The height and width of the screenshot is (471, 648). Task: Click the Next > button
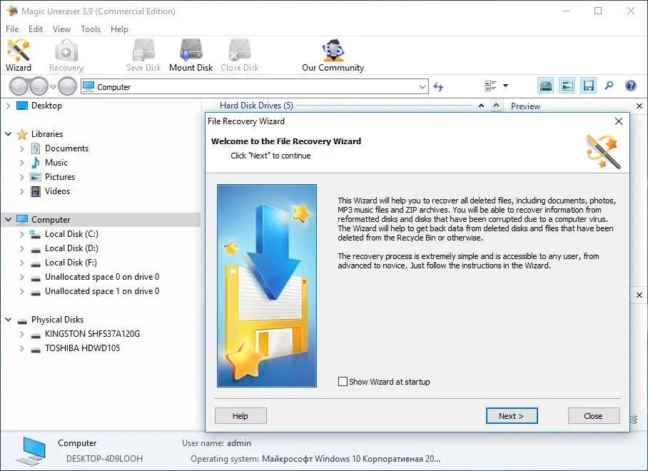(512, 415)
